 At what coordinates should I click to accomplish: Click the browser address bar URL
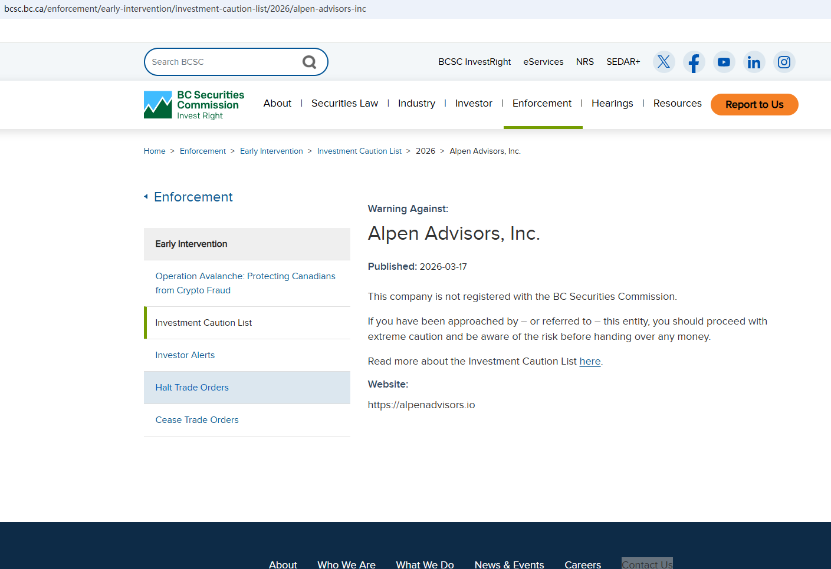[x=185, y=9]
